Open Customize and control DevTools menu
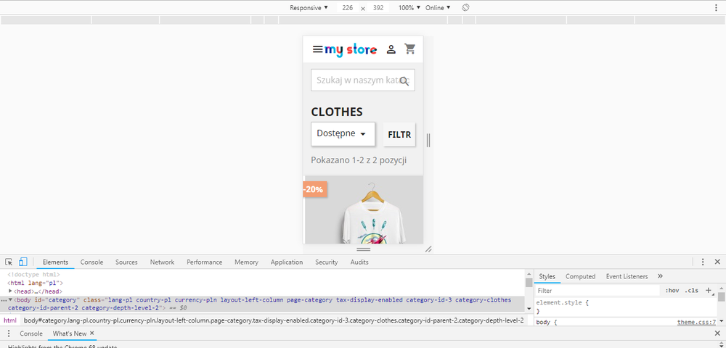The width and height of the screenshot is (726, 348). tap(702, 262)
